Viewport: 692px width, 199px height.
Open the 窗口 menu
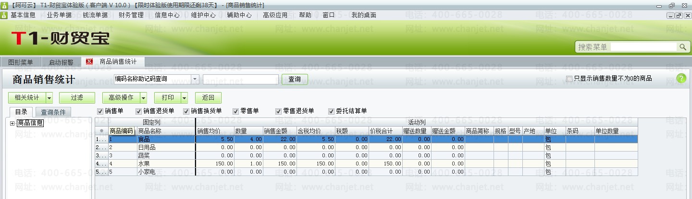click(329, 15)
